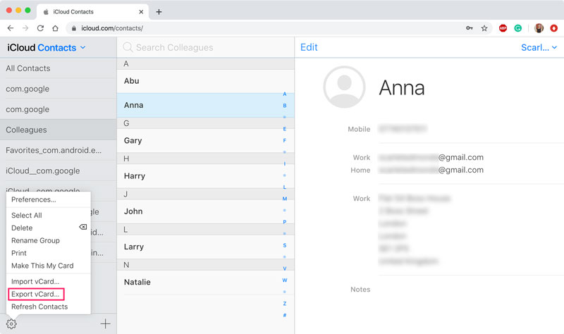The height and width of the screenshot is (334, 564).
Task: Click the browser reload icon
Action: (40, 28)
